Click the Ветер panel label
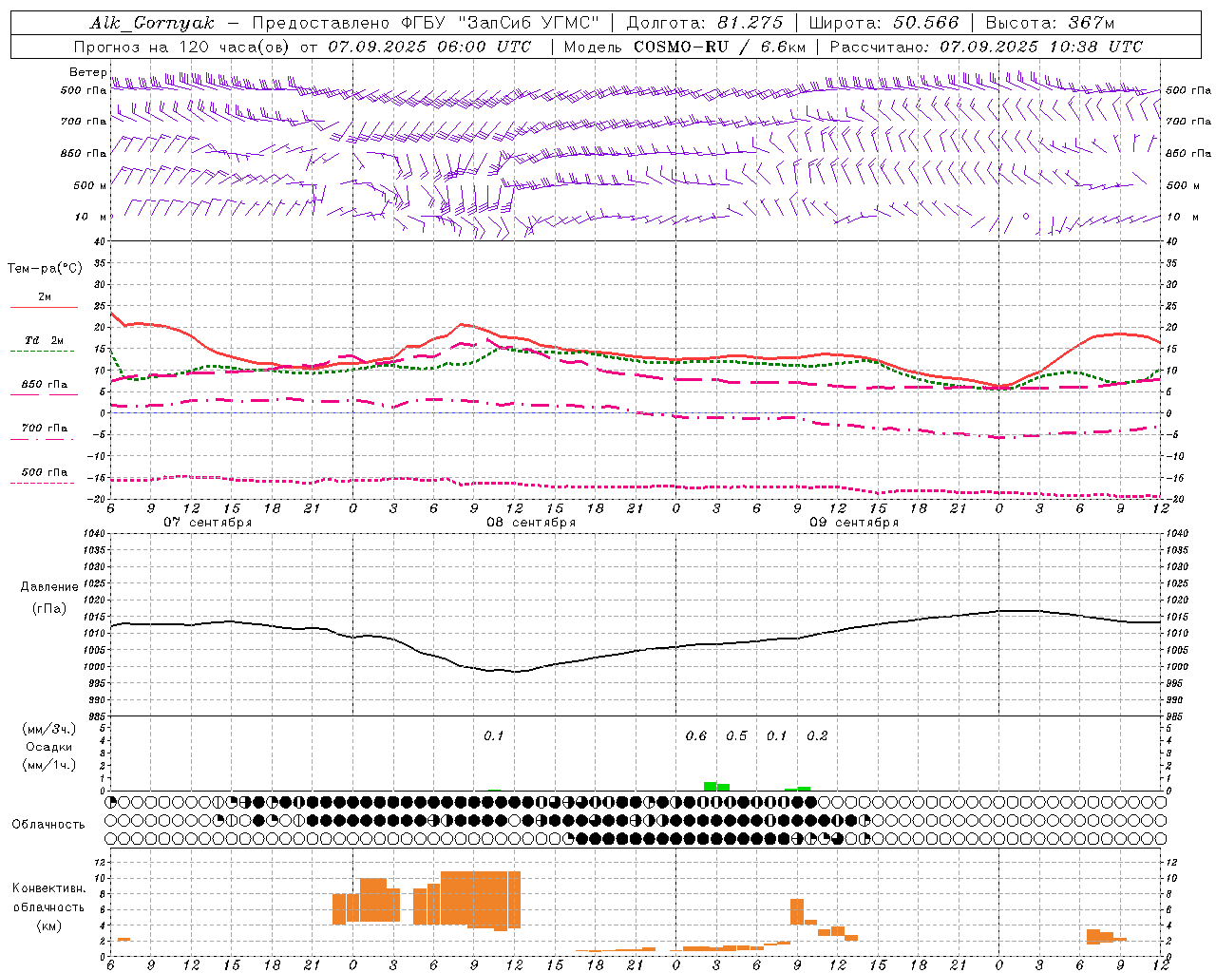Viewport: 1216px width, 973px height. pyautogui.click(x=87, y=72)
